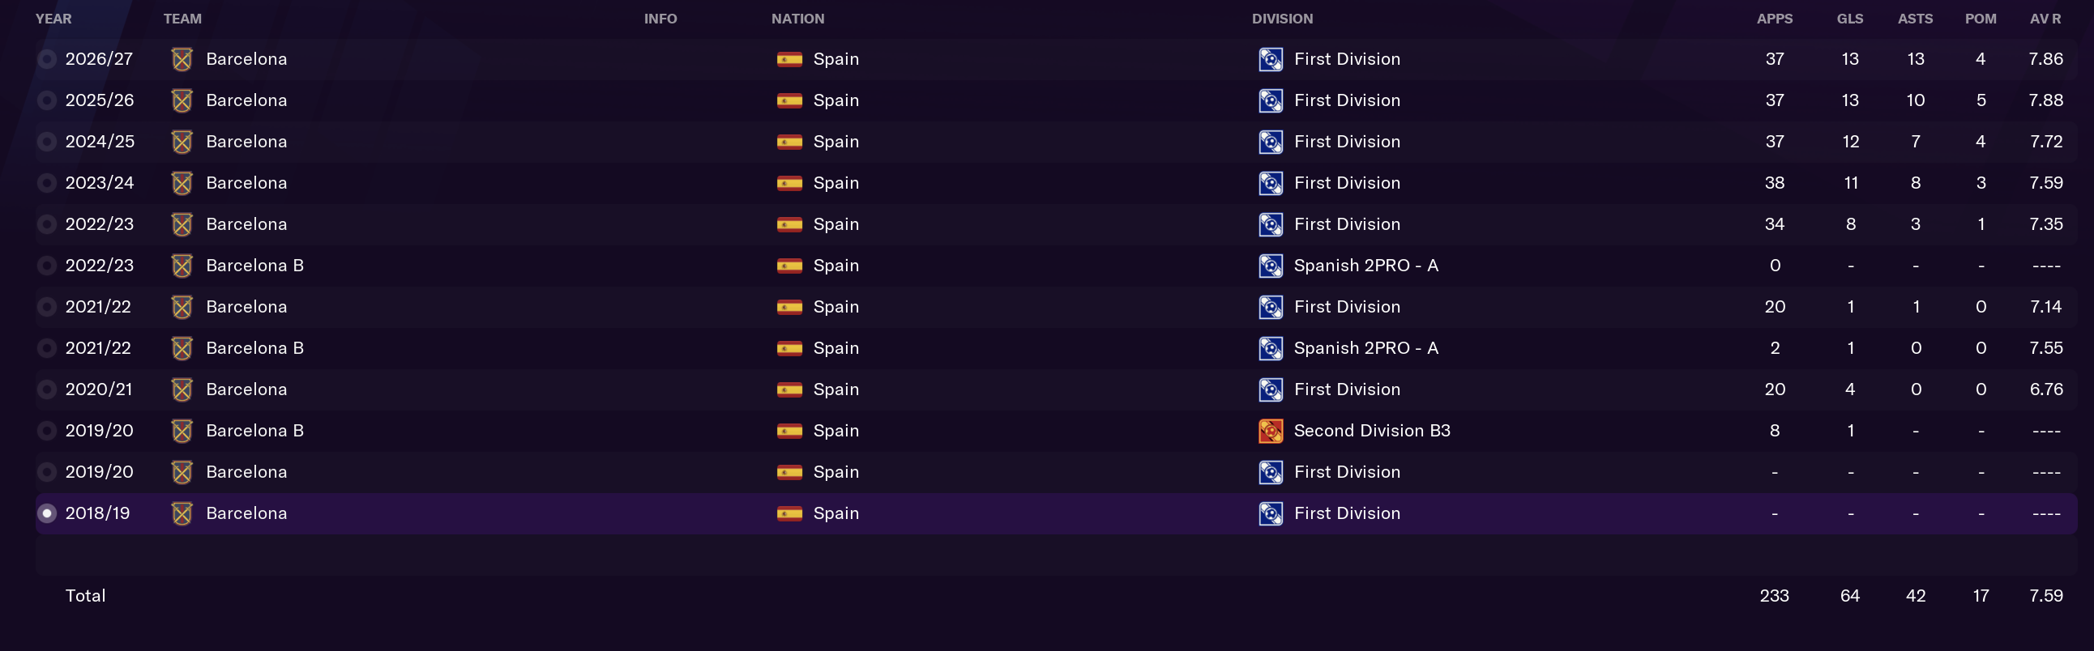Click Spain nation link in 2019/20 Barcelona B row
Viewport: 2094px width, 651px height.
coord(835,431)
